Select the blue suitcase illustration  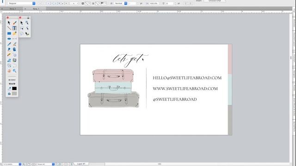tap(113, 87)
